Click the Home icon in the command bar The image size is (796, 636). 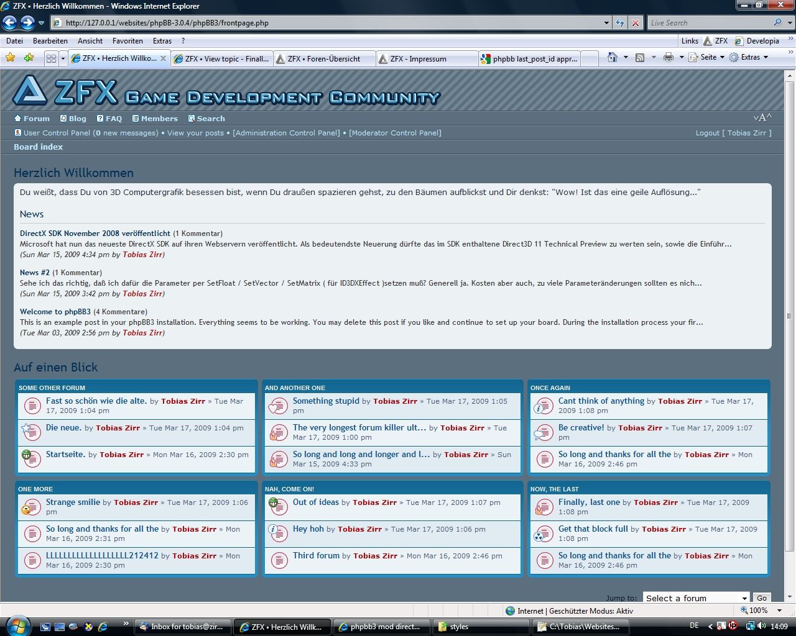[x=613, y=57]
